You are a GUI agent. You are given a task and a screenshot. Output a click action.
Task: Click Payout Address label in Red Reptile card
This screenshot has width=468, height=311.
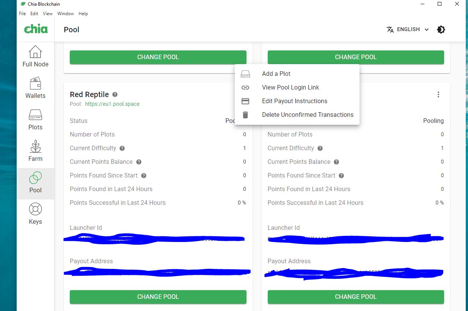pyautogui.click(x=91, y=261)
